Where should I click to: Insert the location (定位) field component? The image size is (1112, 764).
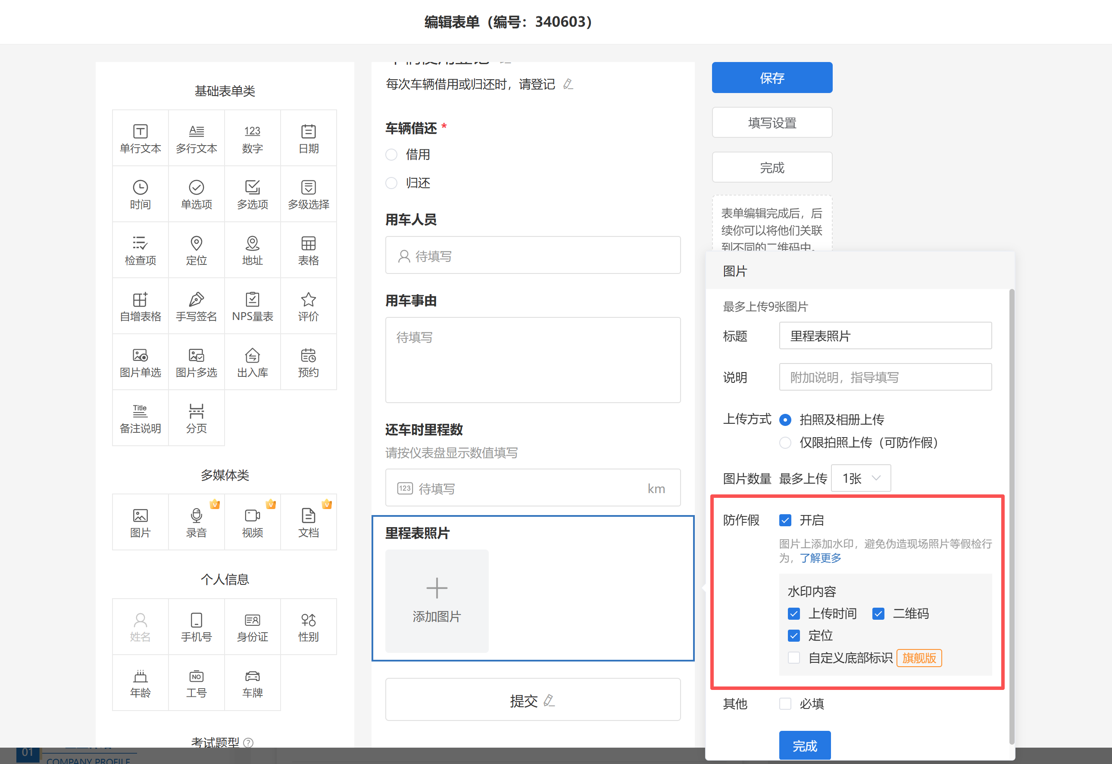pos(196,250)
